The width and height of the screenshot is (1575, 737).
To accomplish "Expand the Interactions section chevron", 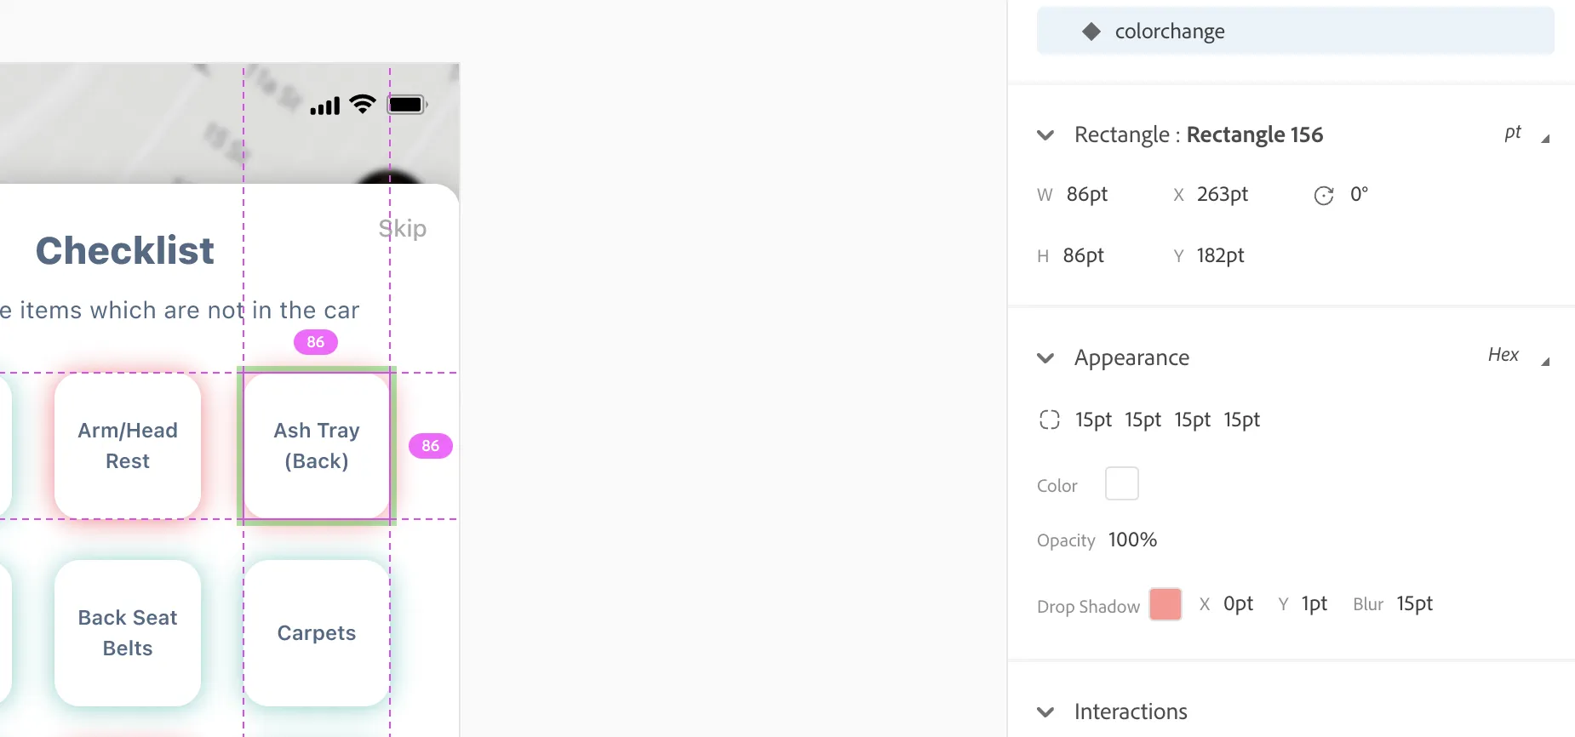I will pos(1045,712).
